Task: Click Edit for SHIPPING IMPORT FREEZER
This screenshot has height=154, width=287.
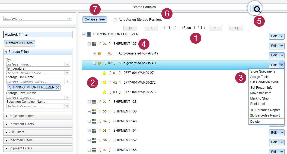Action: point(274,36)
